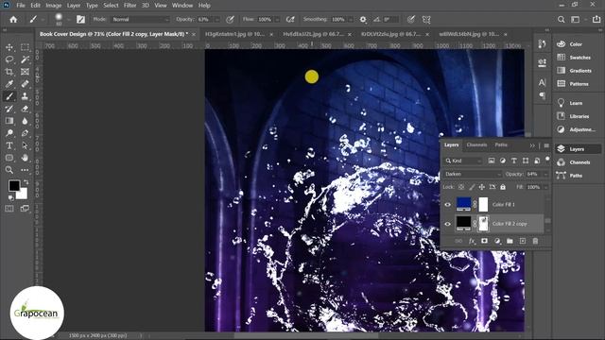The image size is (605, 340).
Task: Select the Lasso tool
Action: 9,59
